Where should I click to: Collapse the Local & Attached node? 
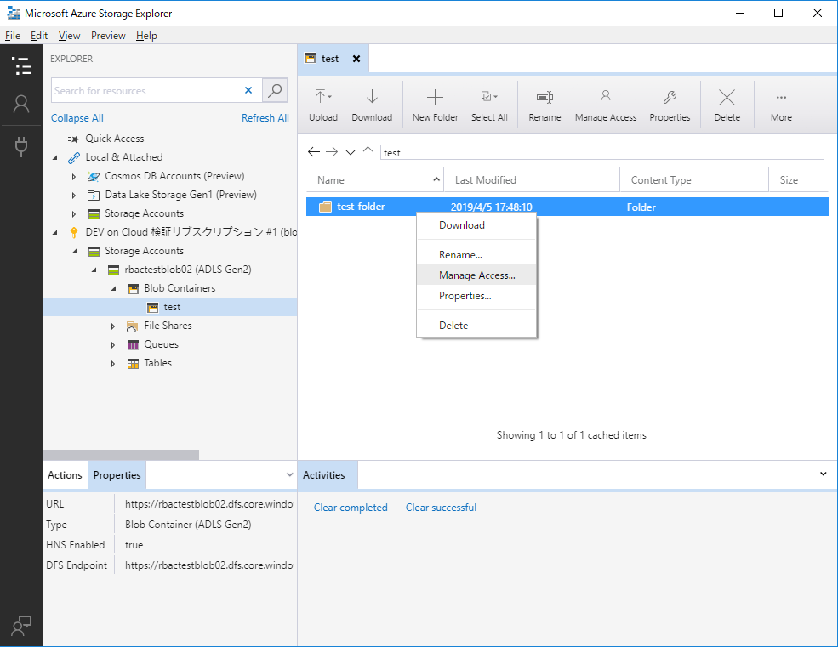pyautogui.click(x=55, y=157)
